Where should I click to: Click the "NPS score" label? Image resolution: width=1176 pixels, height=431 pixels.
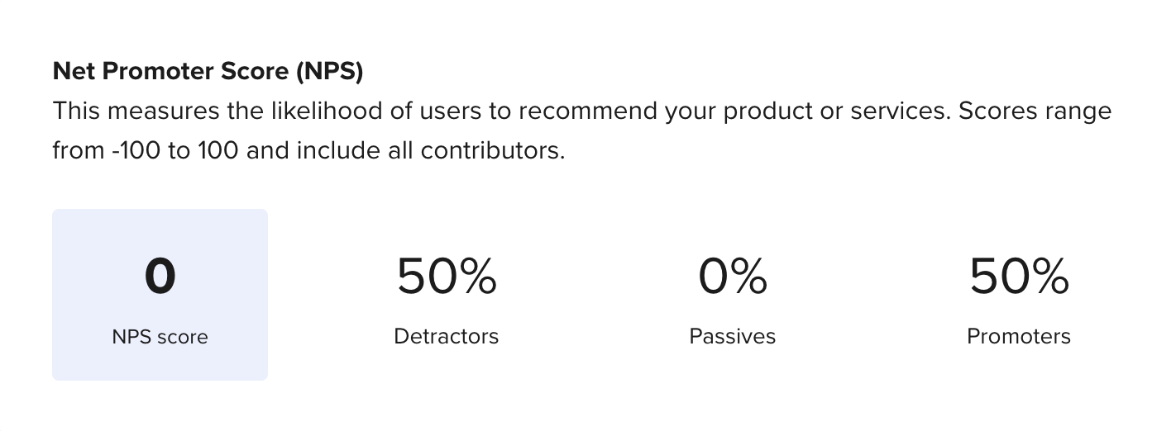point(160,337)
